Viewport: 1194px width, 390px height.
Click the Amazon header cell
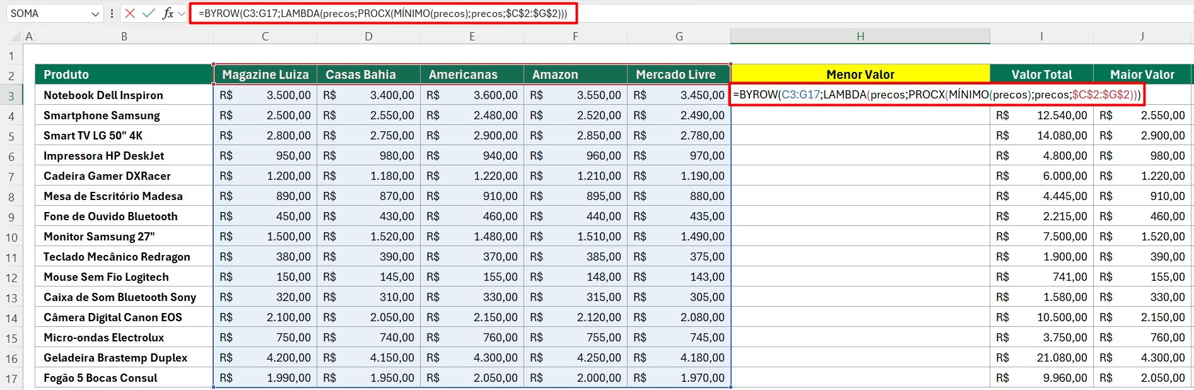tap(575, 74)
